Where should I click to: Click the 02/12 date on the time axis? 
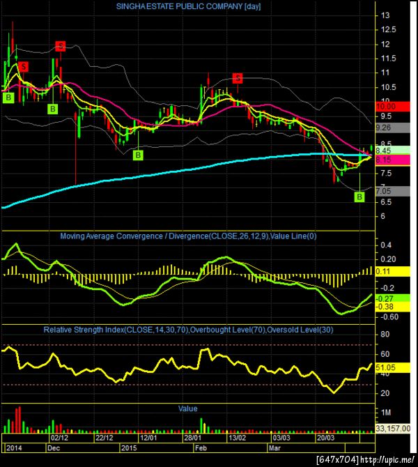point(59,438)
